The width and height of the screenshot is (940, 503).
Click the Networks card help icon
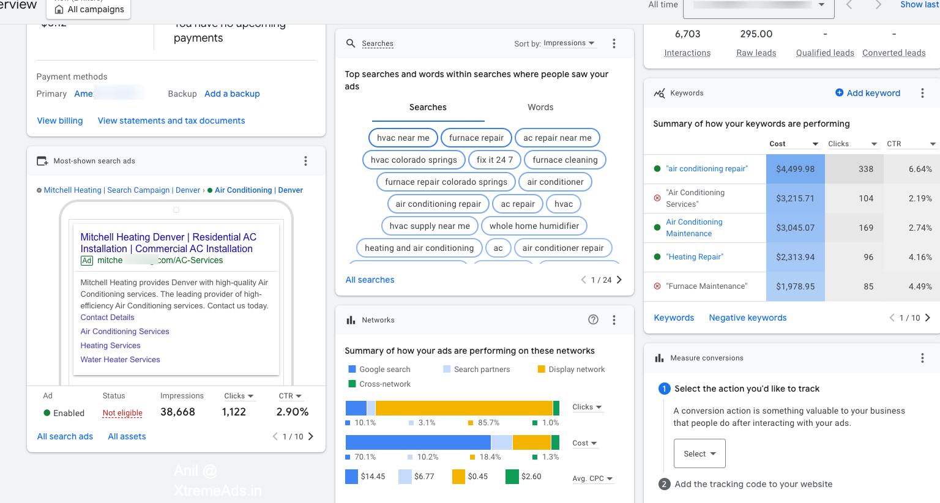pos(593,319)
